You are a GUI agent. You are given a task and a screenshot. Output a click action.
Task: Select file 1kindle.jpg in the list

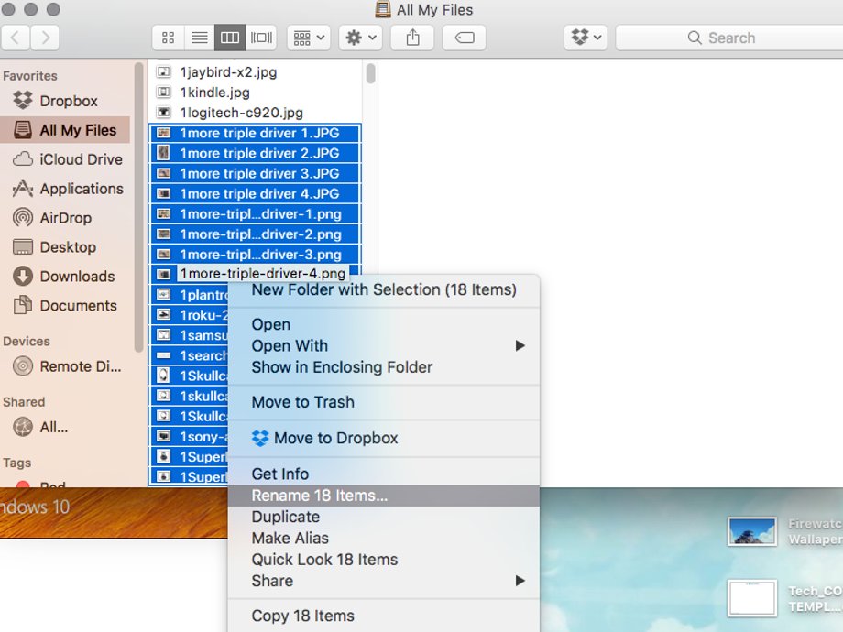[214, 93]
